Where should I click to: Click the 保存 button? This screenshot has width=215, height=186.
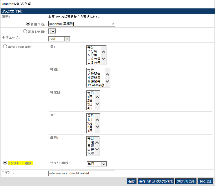132,181
